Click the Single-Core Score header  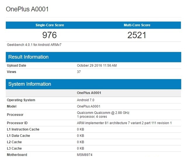point(50,25)
